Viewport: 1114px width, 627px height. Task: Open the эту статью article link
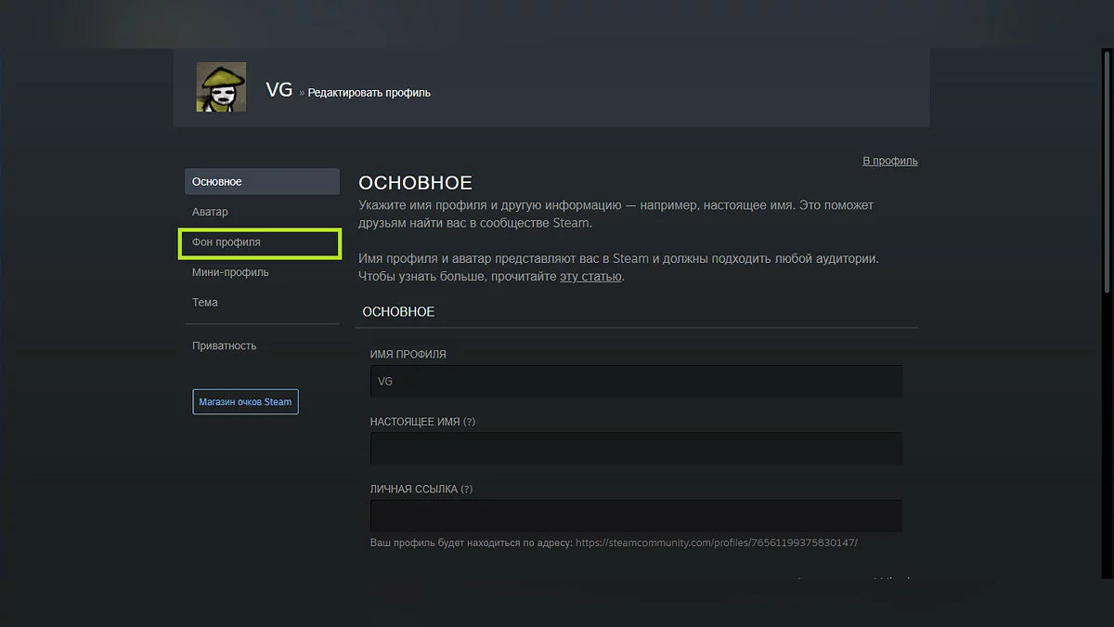click(590, 277)
